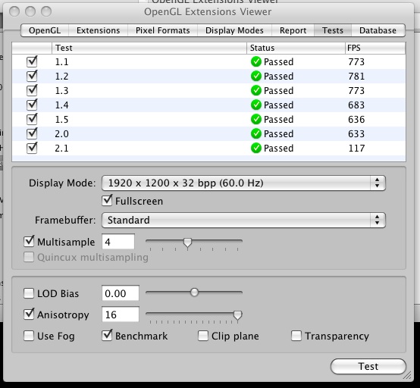This screenshot has height=388, width=420.
Task: Uncheck the test 2.1 checkbox
Action: pos(32,148)
